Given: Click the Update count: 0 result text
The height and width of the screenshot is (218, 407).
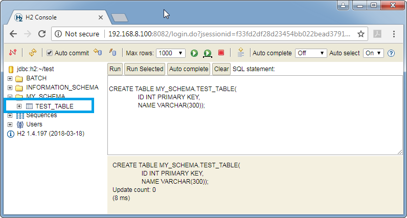Looking at the screenshot, I should point(134,190).
